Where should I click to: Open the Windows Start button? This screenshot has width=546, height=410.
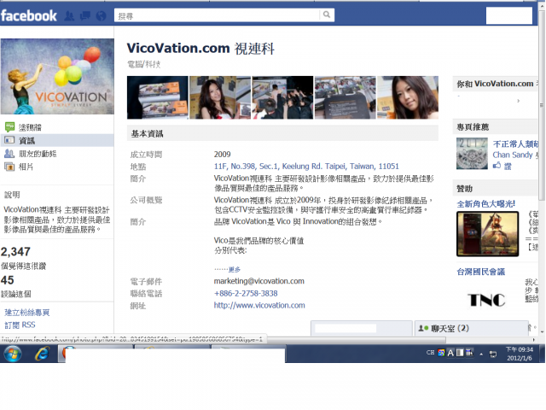13,354
